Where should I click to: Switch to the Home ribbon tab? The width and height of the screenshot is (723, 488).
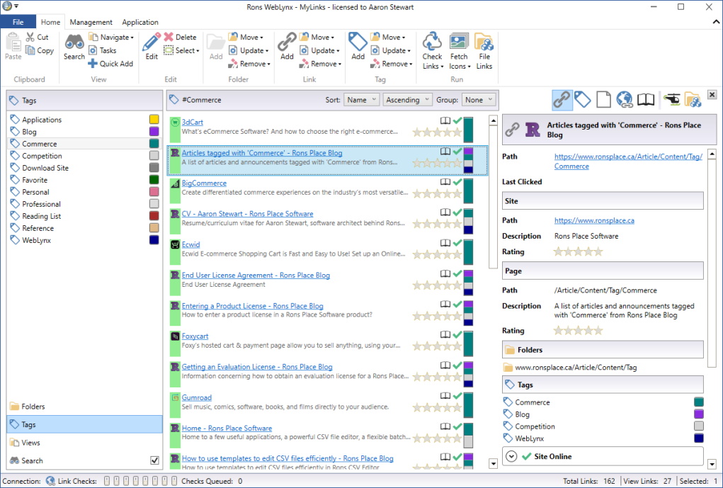click(x=50, y=22)
